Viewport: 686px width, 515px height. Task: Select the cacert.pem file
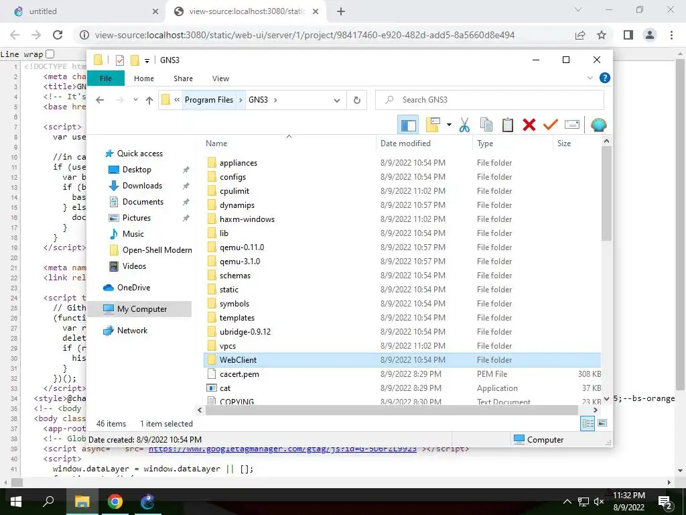[x=239, y=374]
